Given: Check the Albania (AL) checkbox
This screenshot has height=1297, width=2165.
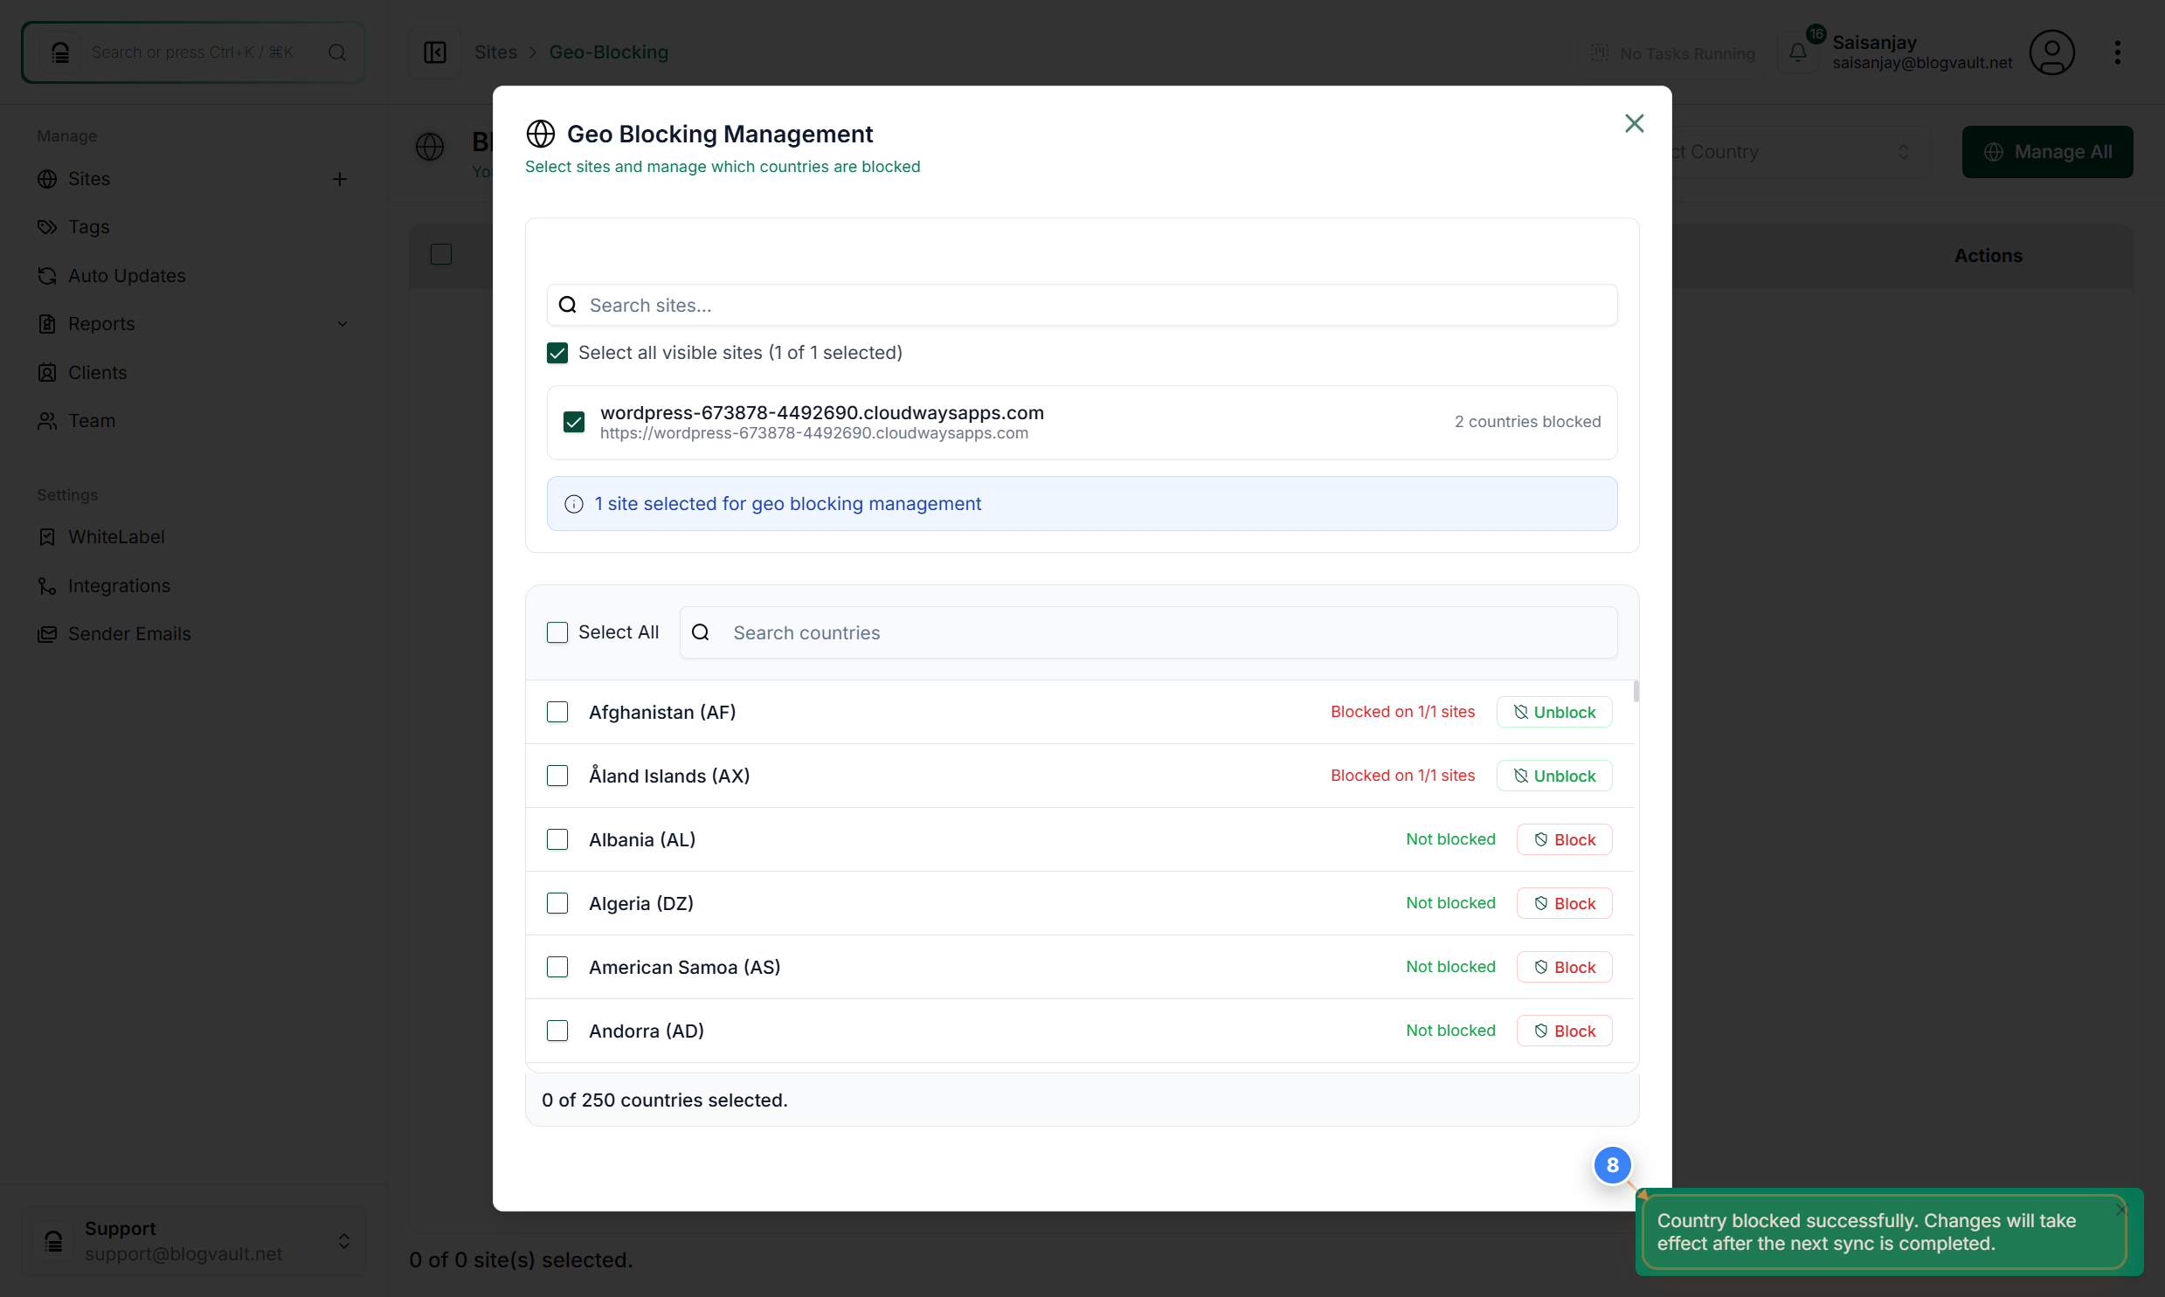Looking at the screenshot, I should pyautogui.click(x=557, y=839).
